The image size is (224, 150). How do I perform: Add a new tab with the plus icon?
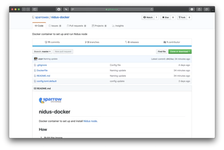(213, 10)
